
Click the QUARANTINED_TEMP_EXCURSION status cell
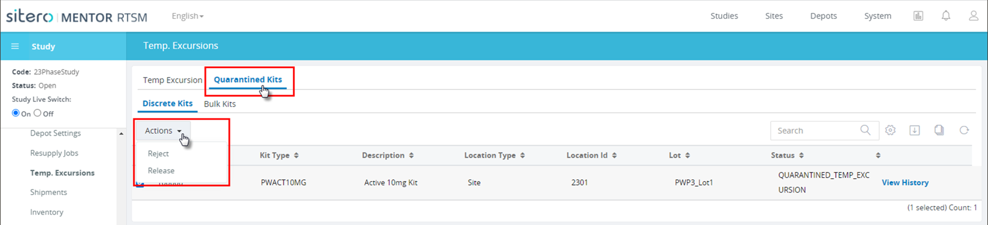coord(824,182)
